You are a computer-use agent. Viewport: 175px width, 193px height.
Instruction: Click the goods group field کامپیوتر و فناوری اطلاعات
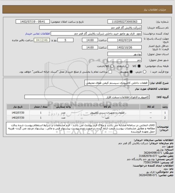coord(87,97)
